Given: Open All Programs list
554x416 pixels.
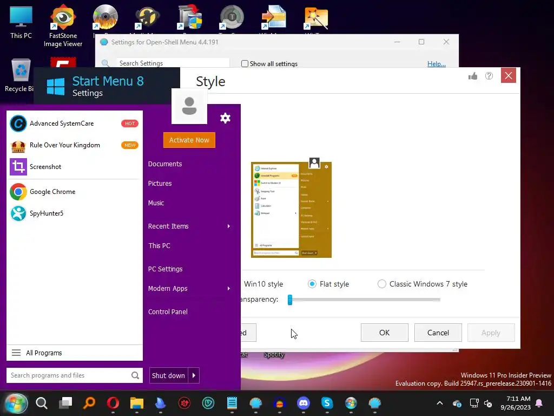Looking at the screenshot, I should (75, 353).
